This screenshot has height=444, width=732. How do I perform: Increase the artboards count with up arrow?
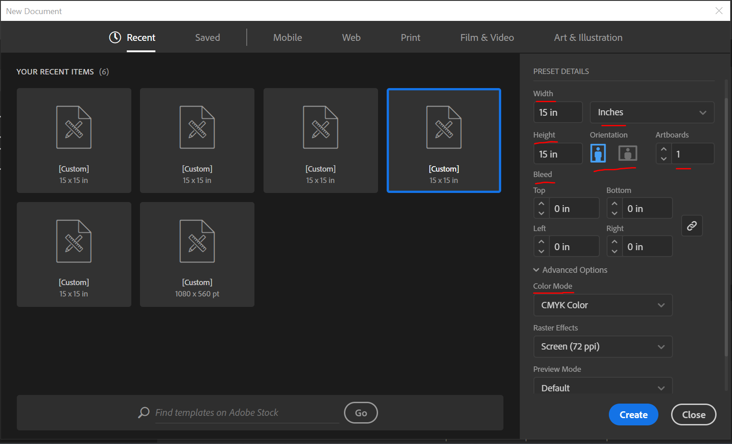(663, 149)
